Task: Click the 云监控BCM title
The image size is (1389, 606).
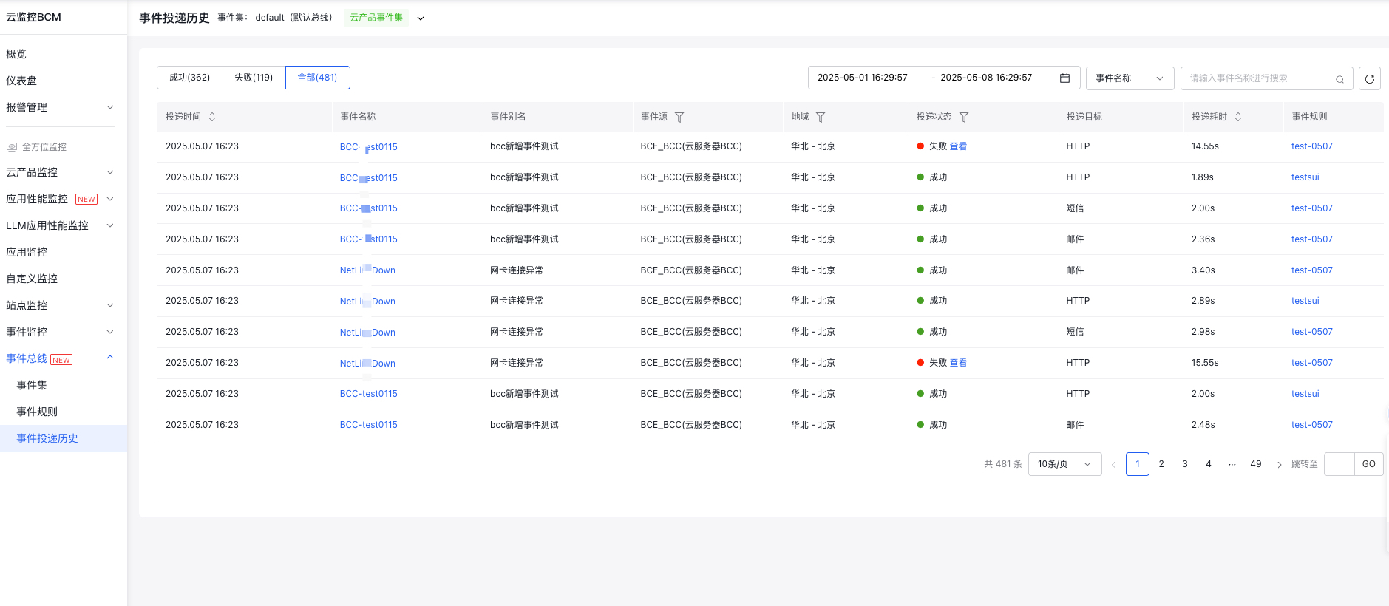Action: (33, 17)
